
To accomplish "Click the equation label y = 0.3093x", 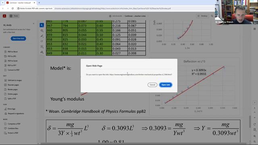I will [x=199, y=70].
